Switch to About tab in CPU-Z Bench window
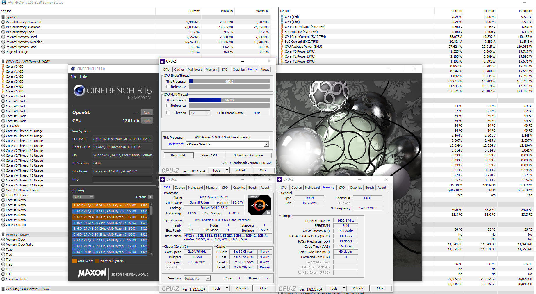This screenshot has width=536, height=294. 265,70
